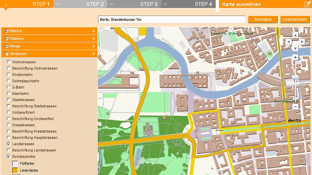Expand the Flächen section
Screen dimensions: 312x175
[x=94, y=39]
